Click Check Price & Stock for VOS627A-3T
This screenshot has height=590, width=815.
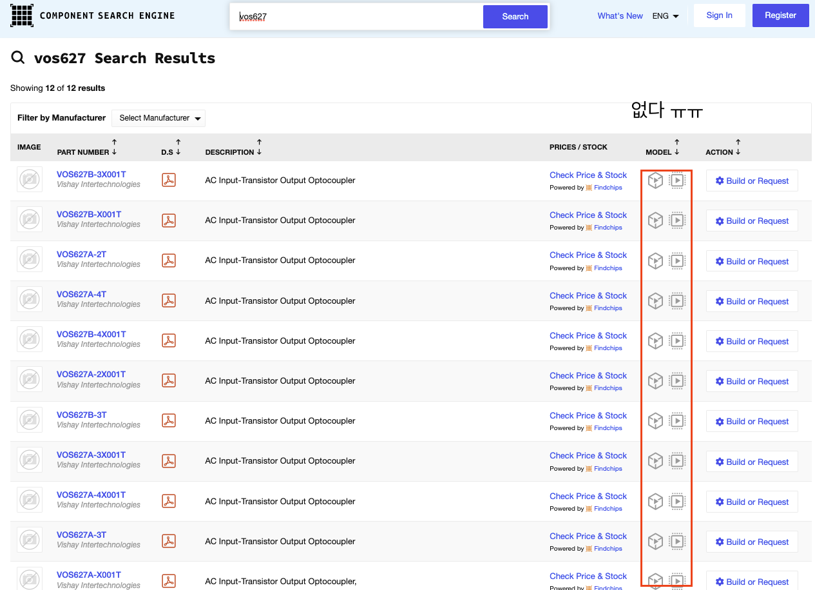click(588, 536)
